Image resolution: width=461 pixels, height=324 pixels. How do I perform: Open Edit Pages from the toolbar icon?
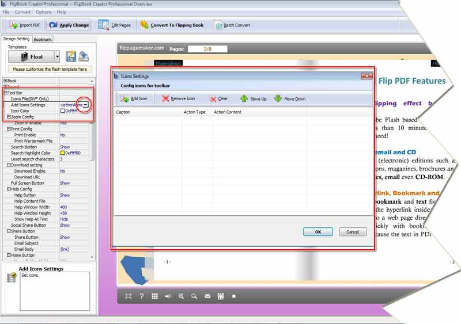(x=104, y=25)
